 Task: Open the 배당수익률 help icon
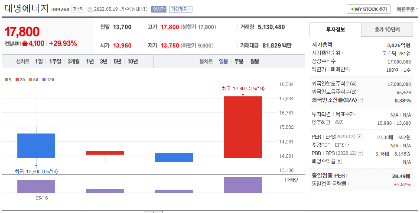coord(339,161)
